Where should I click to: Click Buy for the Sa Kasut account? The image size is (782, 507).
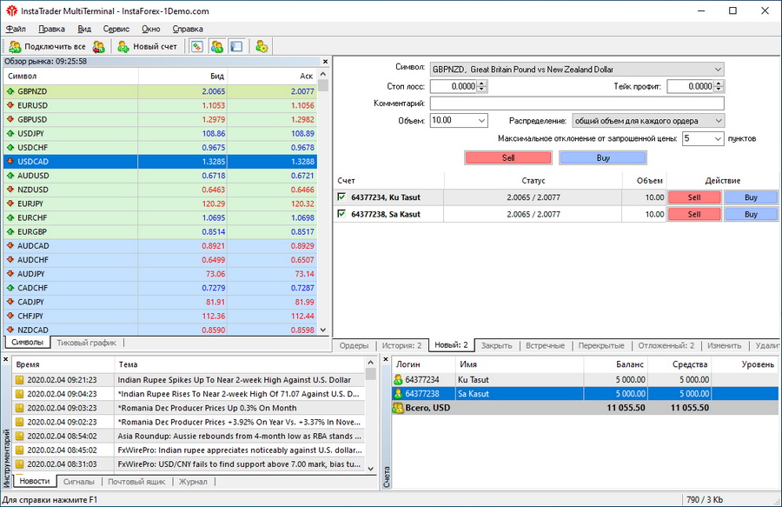751,214
